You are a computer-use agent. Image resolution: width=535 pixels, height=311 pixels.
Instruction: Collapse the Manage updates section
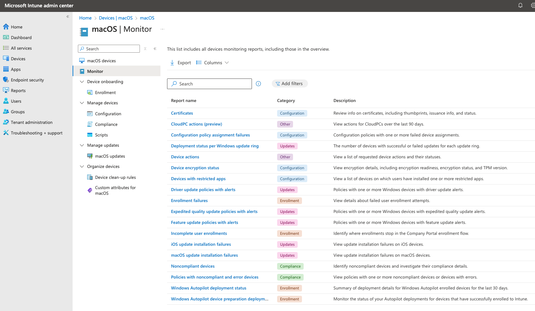click(82, 145)
